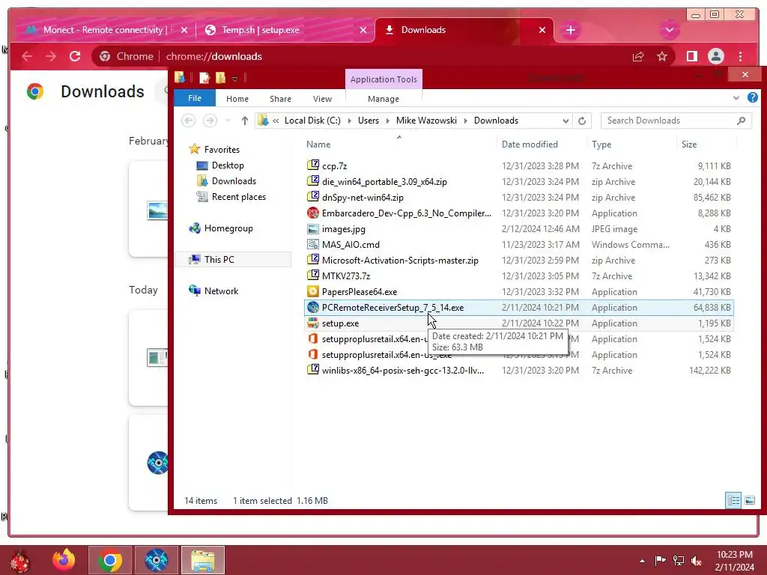Open PC Remote Receiver taskbar icon
Image resolution: width=767 pixels, height=575 pixels.
coord(157,560)
